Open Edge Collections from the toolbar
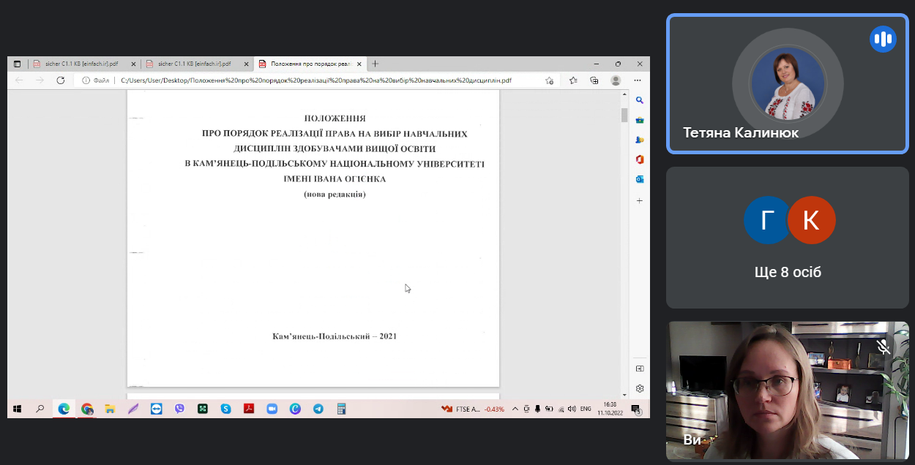The image size is (915, 465). pos(594,80)
